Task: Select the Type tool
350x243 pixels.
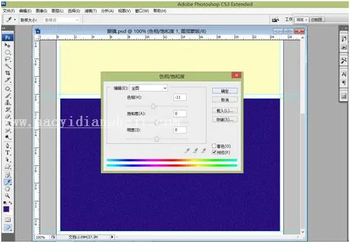Action: tap(8, 153)
